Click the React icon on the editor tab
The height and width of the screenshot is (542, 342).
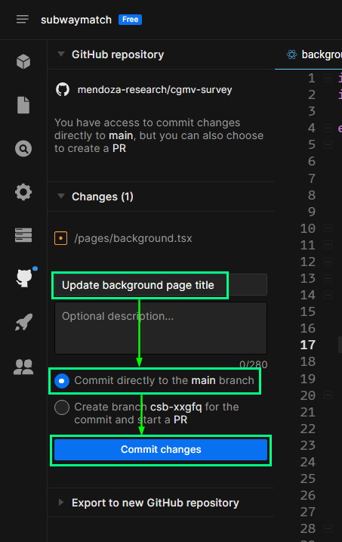click(292, 54)
